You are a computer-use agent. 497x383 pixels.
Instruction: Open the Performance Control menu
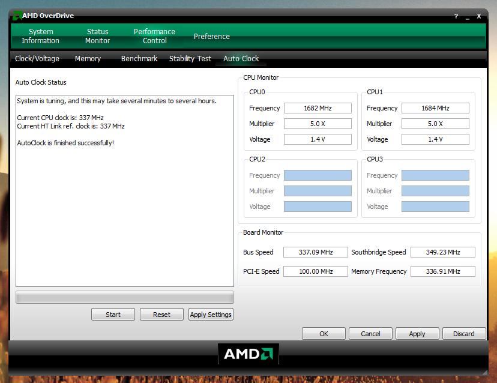154,36
